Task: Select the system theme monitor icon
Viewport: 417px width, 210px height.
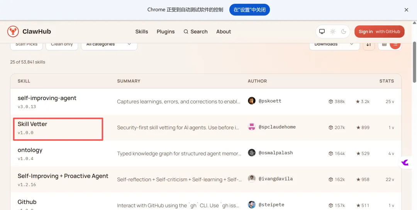Action: tap(322, 32)
